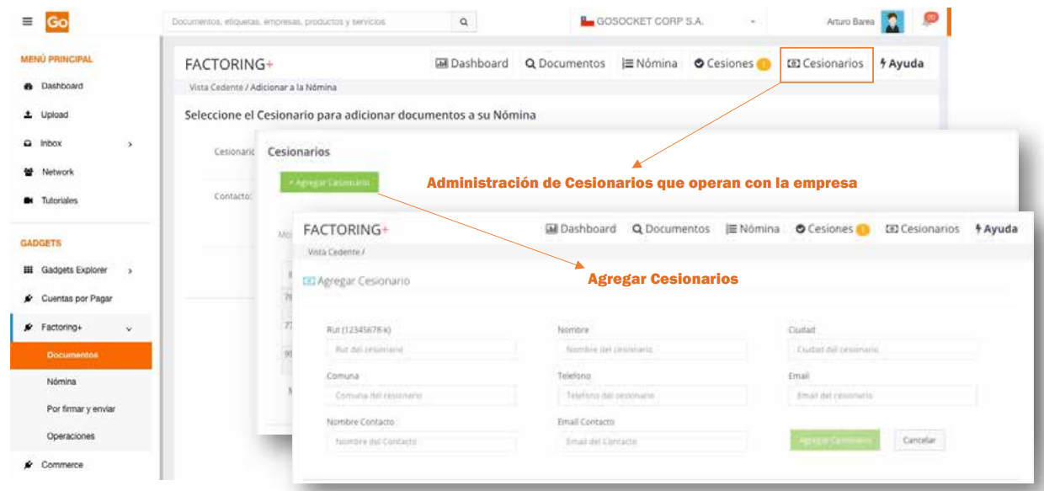Click the Network people icon
The width and height of the screenshot is (1044, 491).
point(28,172)
